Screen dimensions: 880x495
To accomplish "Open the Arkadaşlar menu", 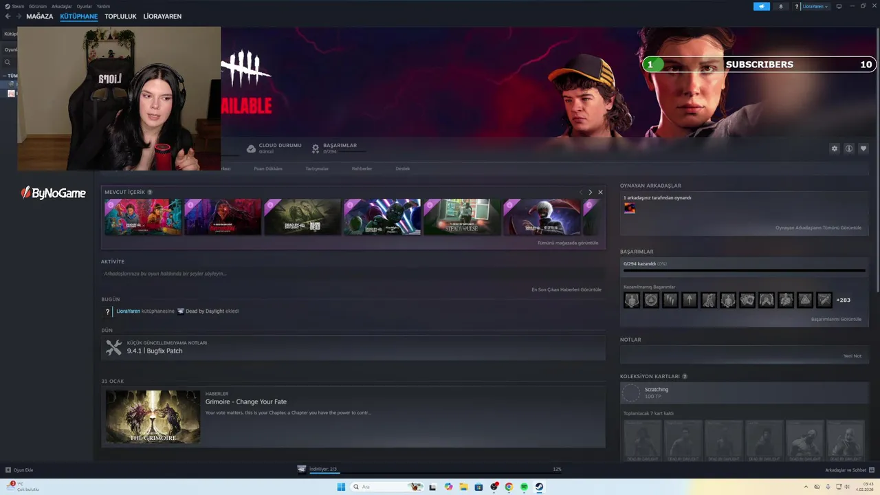I will pyautogui.click(x=62, y=6).
